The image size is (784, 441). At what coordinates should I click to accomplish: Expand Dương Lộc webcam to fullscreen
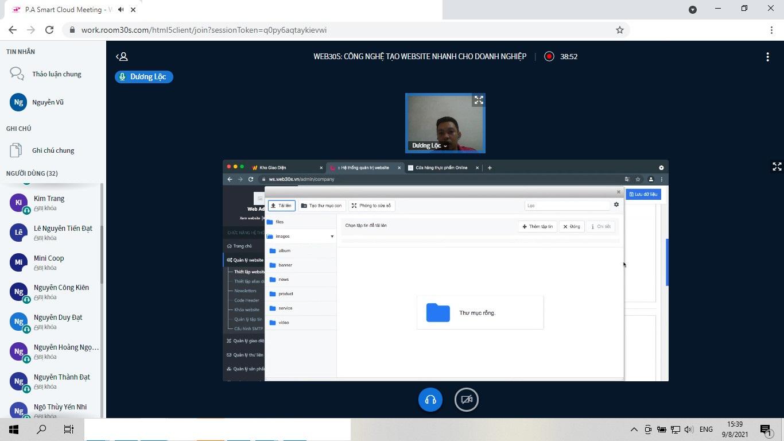tap(479, 100)
